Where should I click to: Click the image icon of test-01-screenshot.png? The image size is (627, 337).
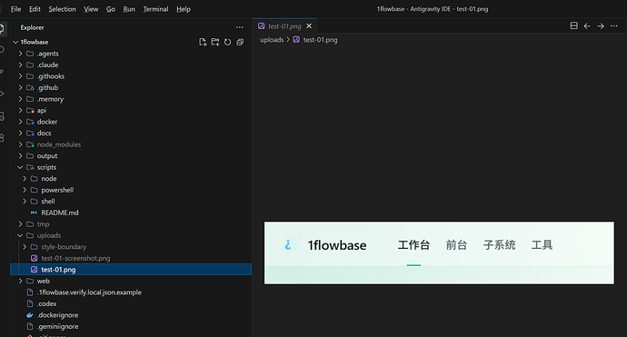[34, 258]
